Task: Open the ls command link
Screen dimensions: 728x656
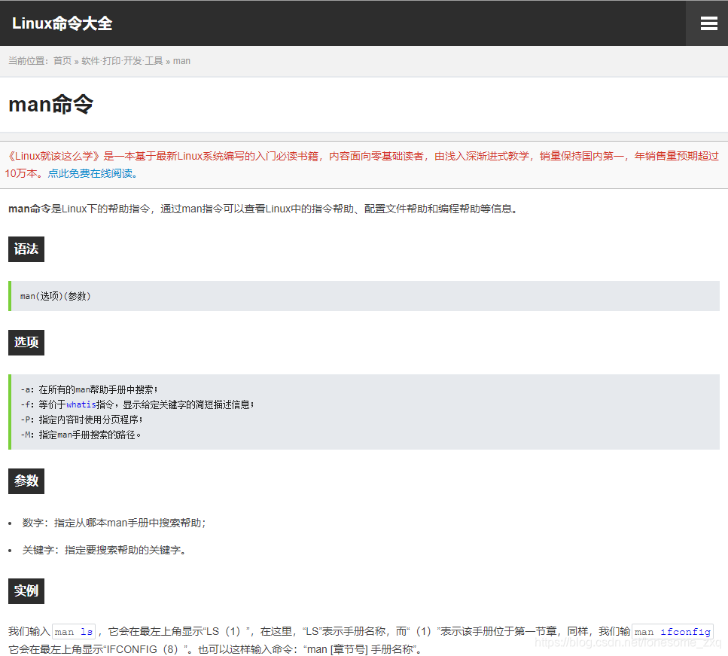Action: pos(87,632)
